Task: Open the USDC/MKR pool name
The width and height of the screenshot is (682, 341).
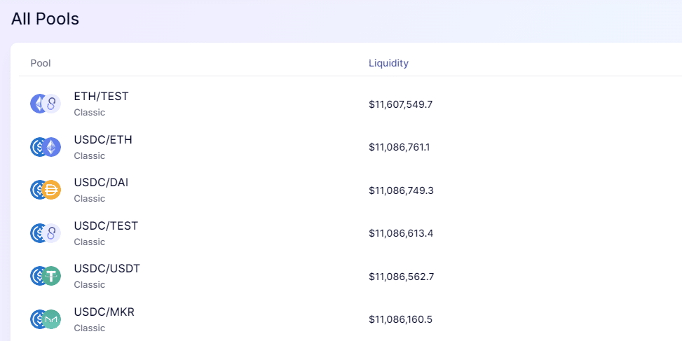Action: click(104, 312)
